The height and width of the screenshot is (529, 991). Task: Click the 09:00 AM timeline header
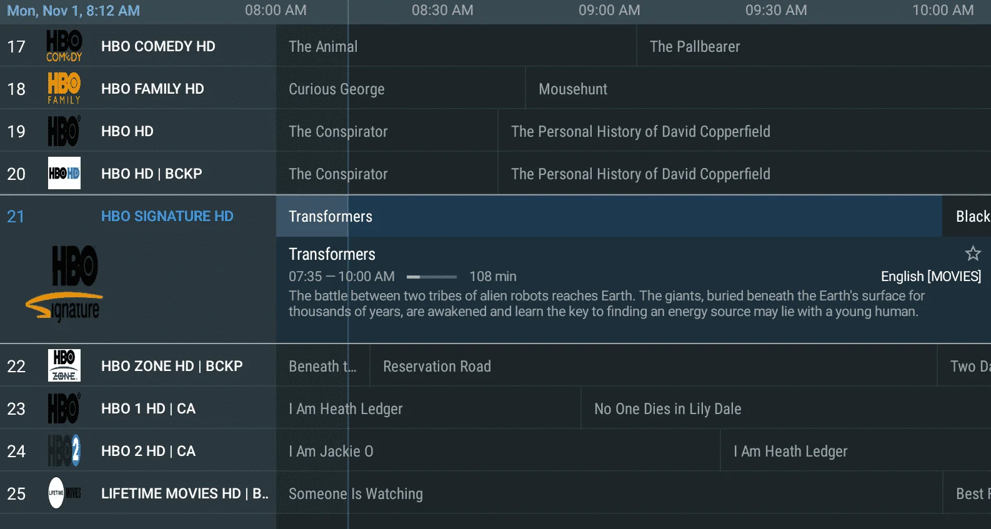[609, 10]
